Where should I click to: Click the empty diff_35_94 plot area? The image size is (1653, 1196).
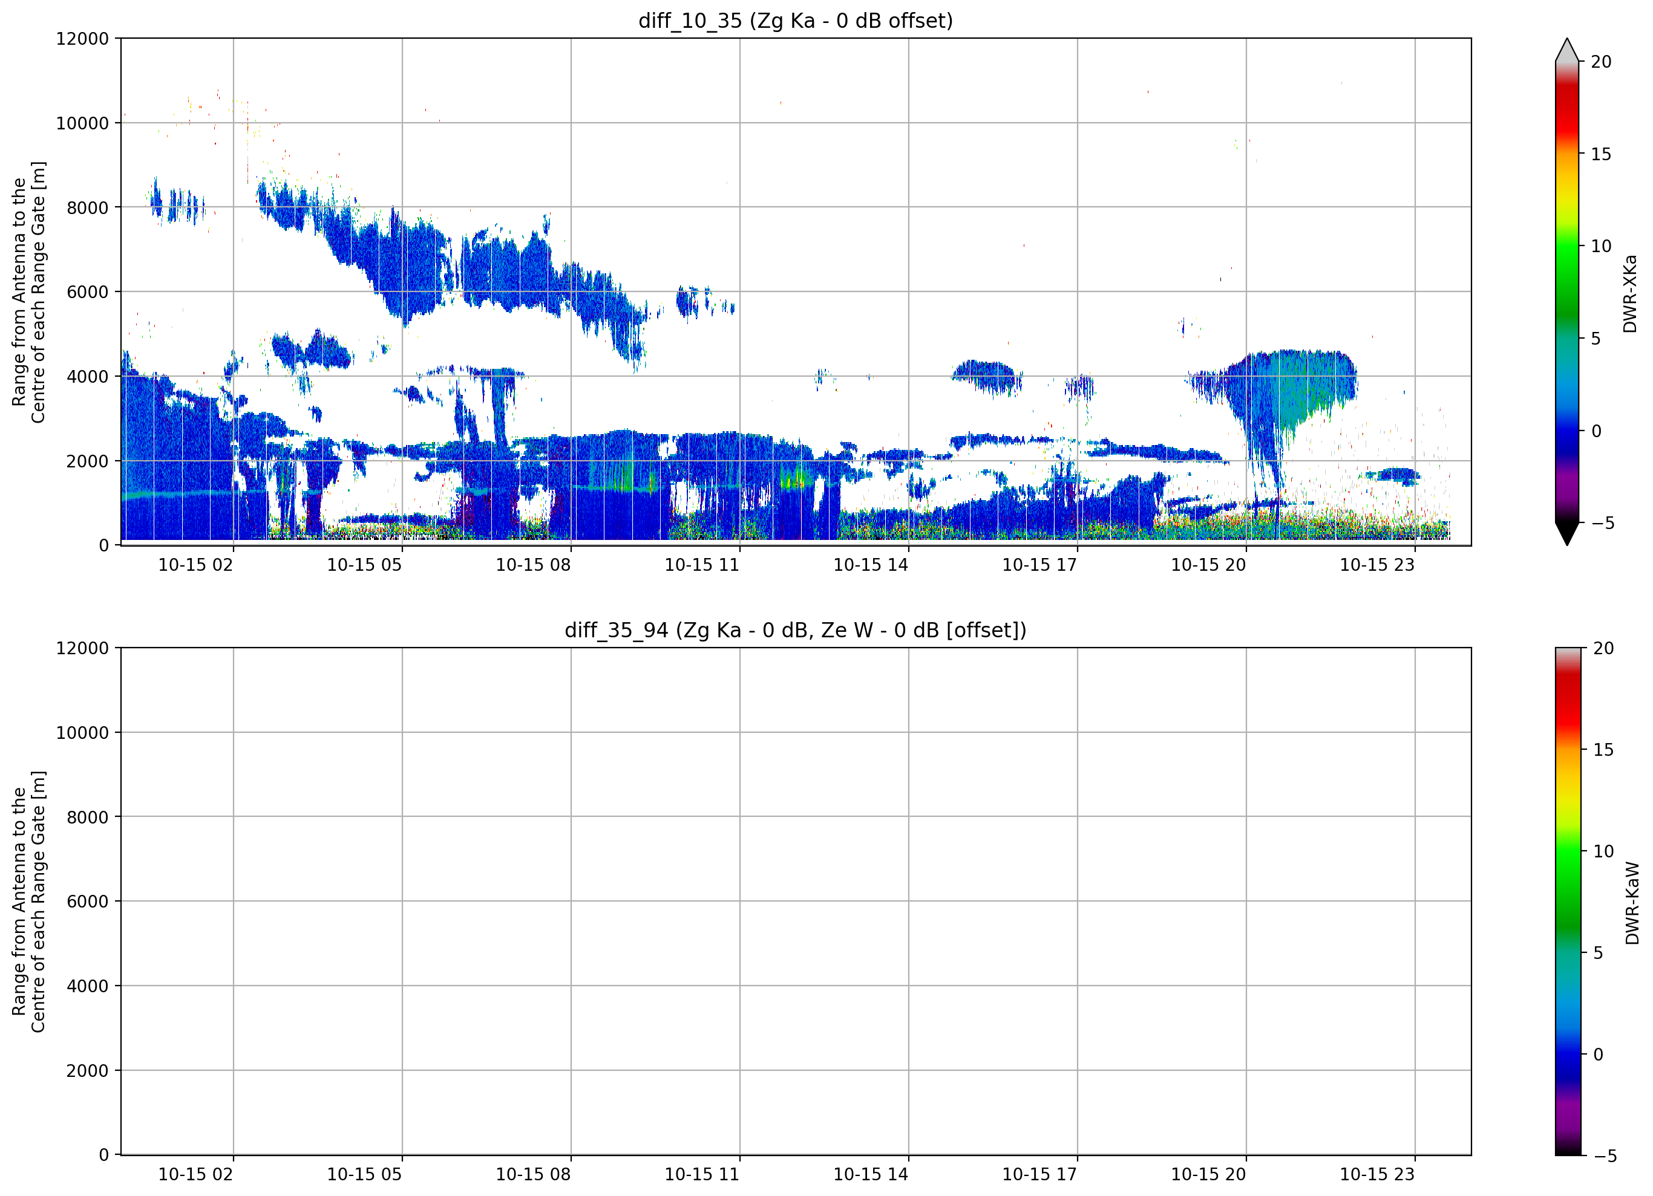[x=796, y=901]
